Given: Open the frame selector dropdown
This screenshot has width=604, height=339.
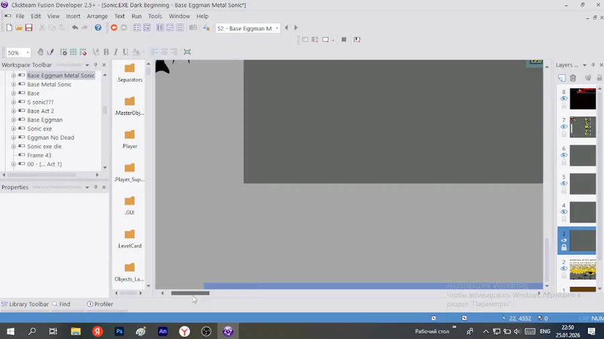Looking at the screenshot, I should tap(276, 28).
